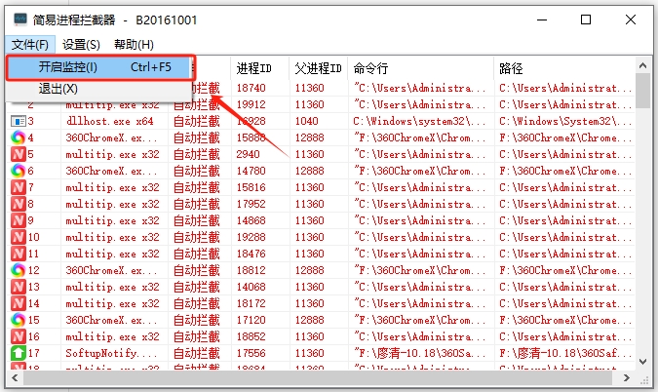658x392 pixels.
Task: Click the N icon in row 13
Action: (19, 287)
